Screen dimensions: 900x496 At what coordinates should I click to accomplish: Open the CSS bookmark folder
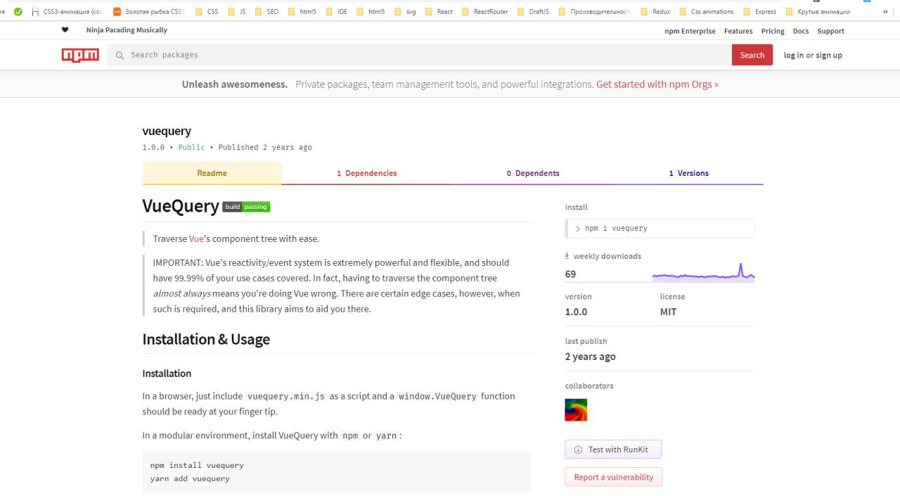pos(206,11)
